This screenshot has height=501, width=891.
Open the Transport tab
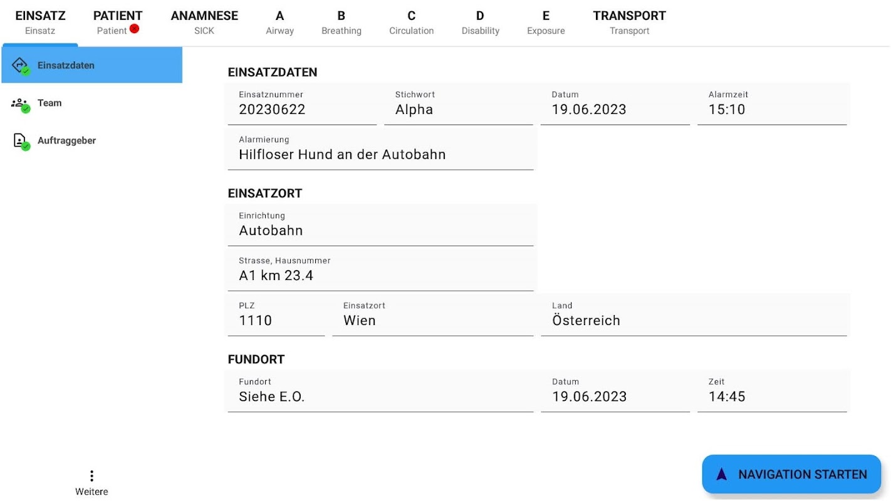click(x=629, y=22)
